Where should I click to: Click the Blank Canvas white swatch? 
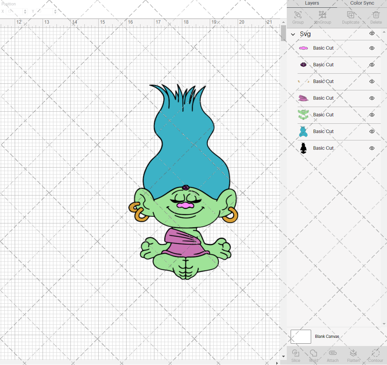301,337
